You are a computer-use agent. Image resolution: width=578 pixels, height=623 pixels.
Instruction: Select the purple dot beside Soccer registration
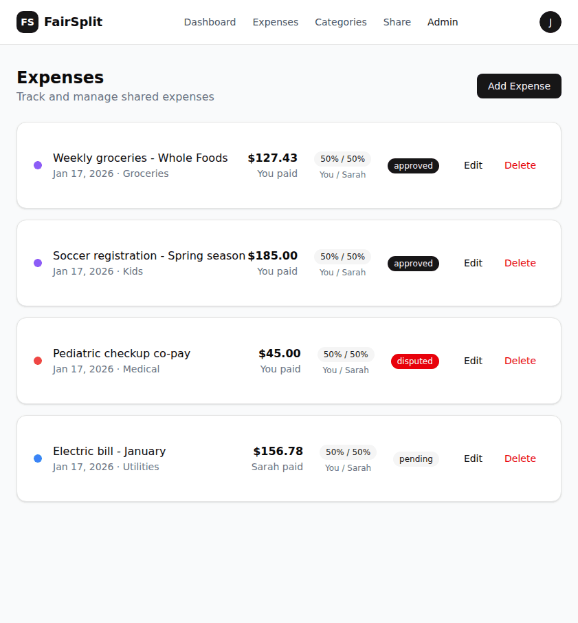coord(38,263)
